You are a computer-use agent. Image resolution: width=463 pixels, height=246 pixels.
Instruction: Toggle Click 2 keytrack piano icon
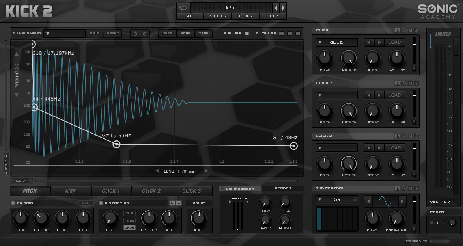pyautogui.click(x=397, y=83)
